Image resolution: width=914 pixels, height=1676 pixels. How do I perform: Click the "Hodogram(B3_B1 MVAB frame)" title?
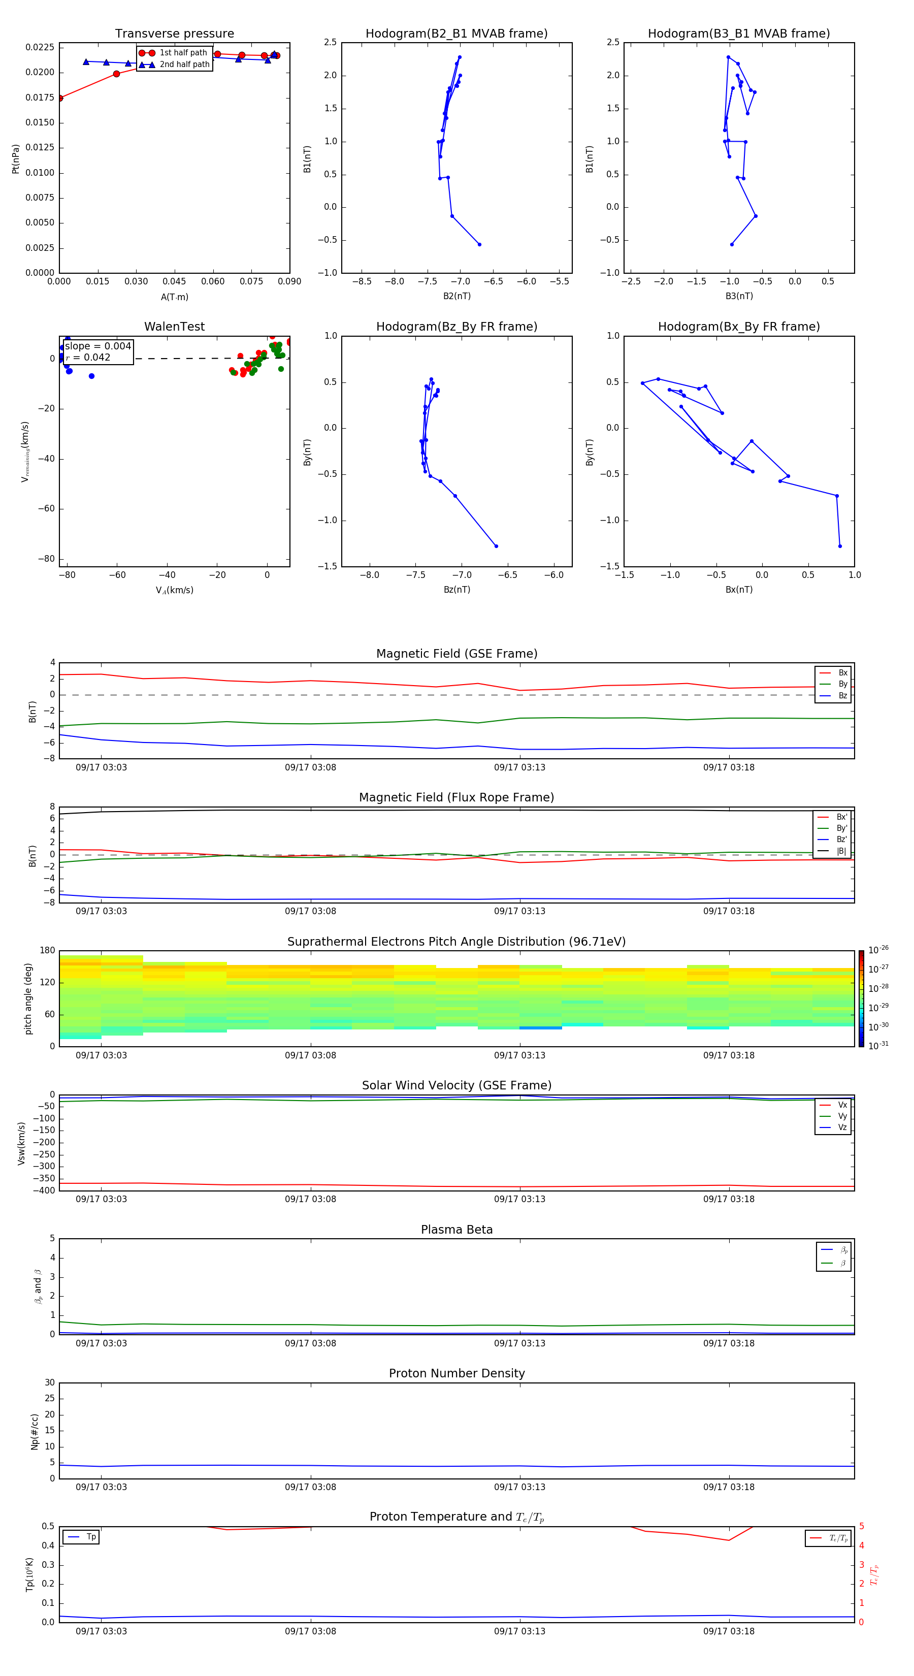tap(739, 34)
